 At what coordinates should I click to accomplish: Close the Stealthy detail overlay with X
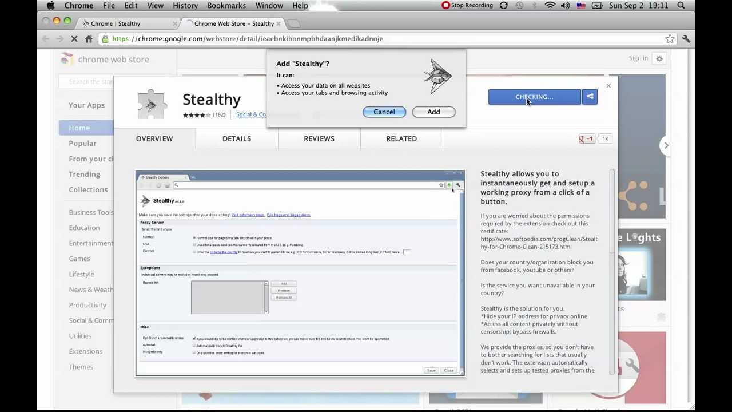click(608, 86)
